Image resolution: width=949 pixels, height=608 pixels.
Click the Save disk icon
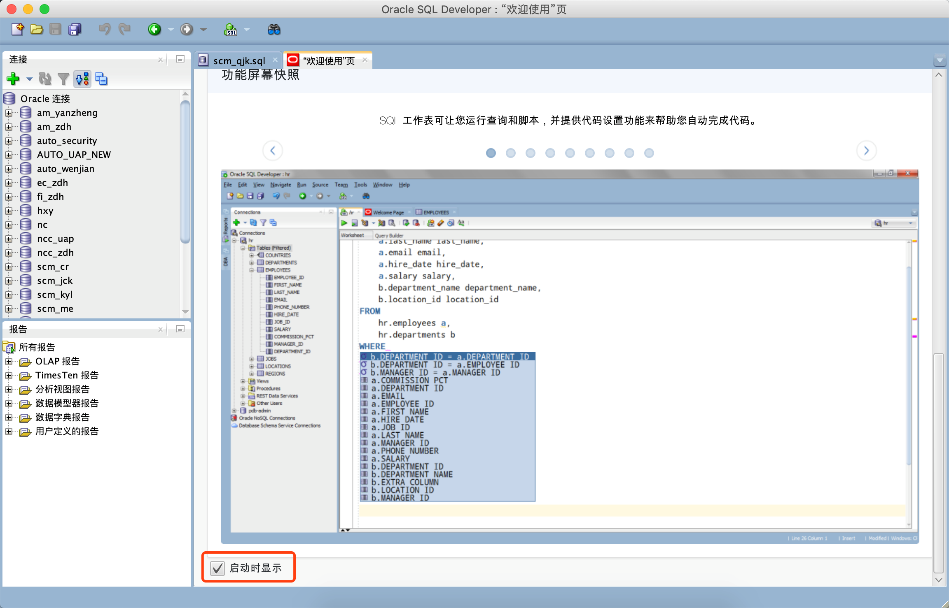[55, 30]
